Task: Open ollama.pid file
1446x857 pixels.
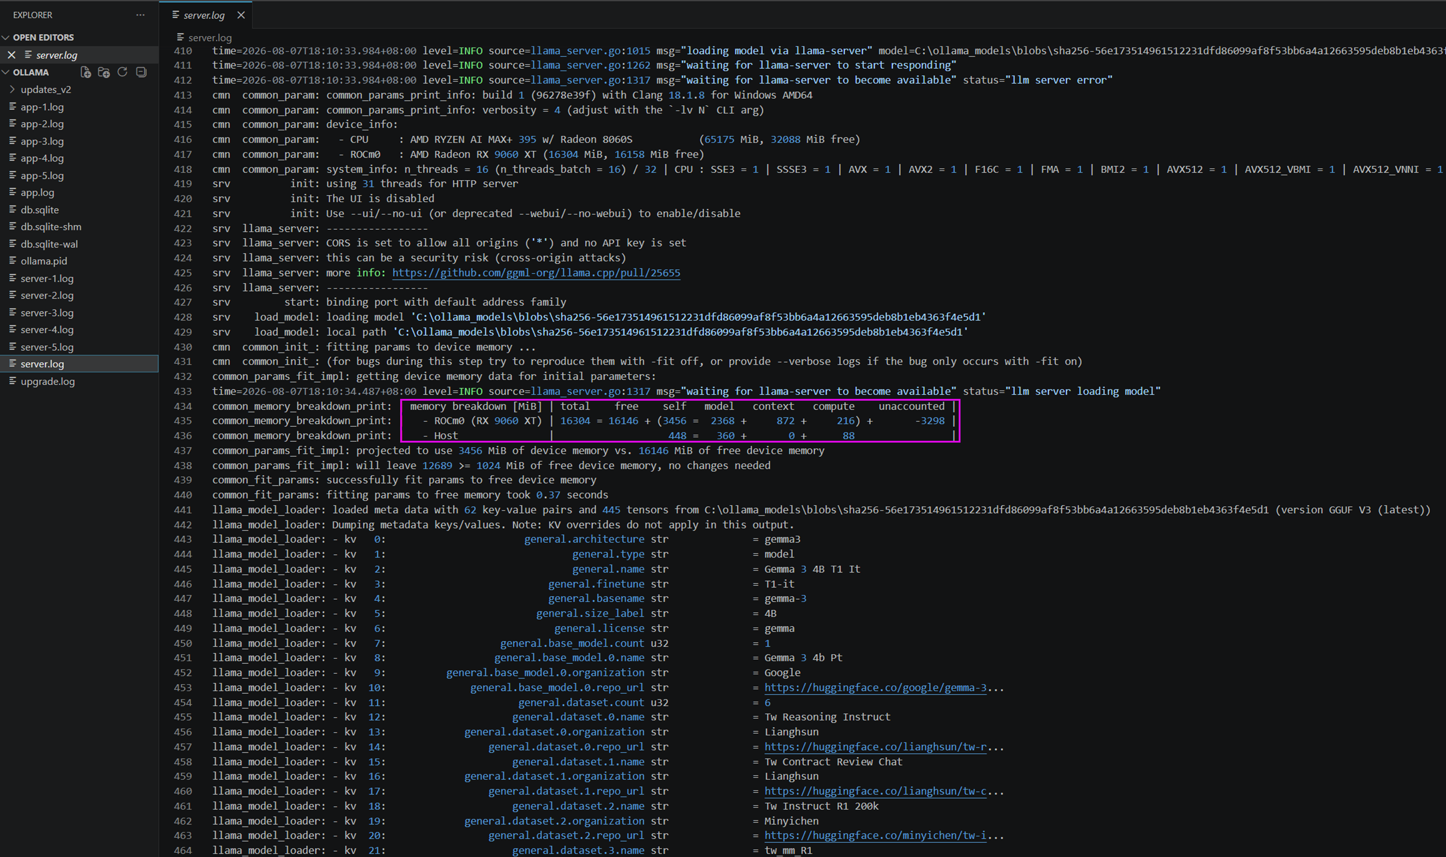Action: pos(44,261)
